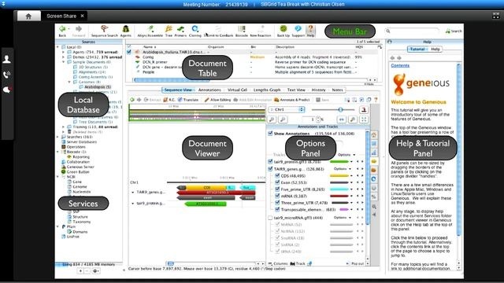Collapse the TAIR9_genes track in viewer

133,192
